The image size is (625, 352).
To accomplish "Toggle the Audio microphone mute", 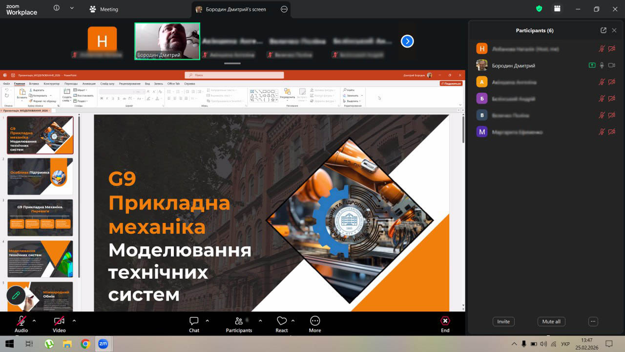I will click(x=21, y=321).
